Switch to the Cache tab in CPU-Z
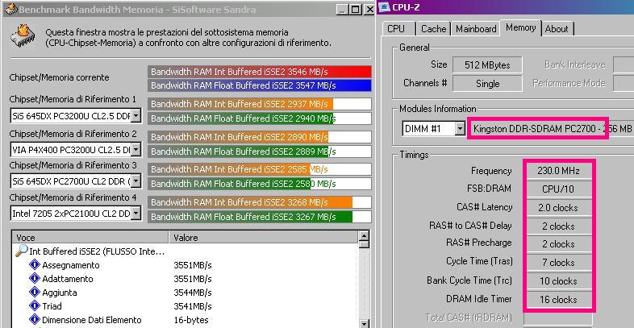The height and width of the screenshot is (328, 634). pos(433,29)
